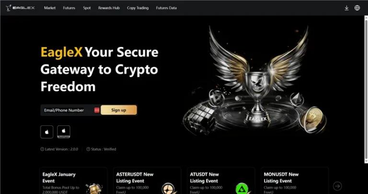
Task: Click the first Apple download icon
Action: [46, 132]
